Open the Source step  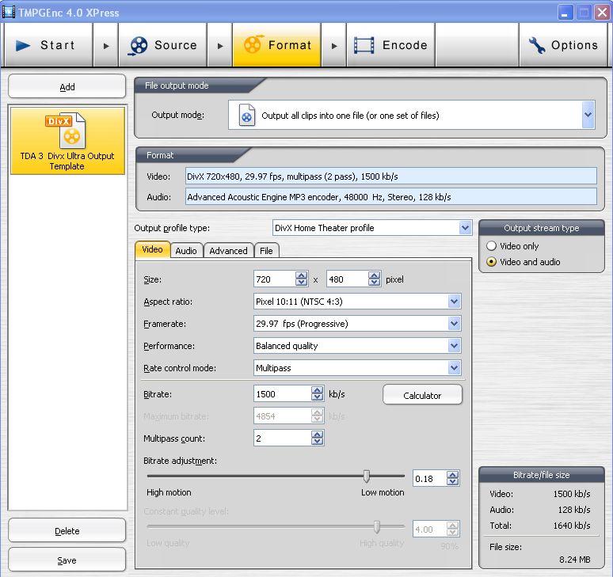click(x=162, y=45)
